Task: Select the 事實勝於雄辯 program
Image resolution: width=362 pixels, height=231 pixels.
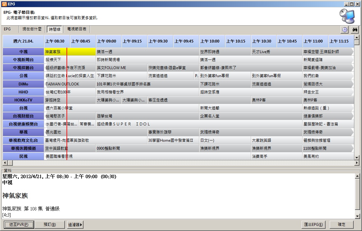Action: [x=174, y=132]
